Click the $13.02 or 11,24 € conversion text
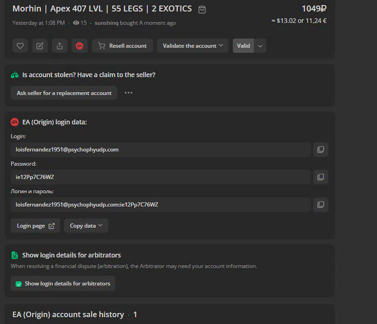Image resolution: width=377 pixels, height=324 pixels. [299, 21]
